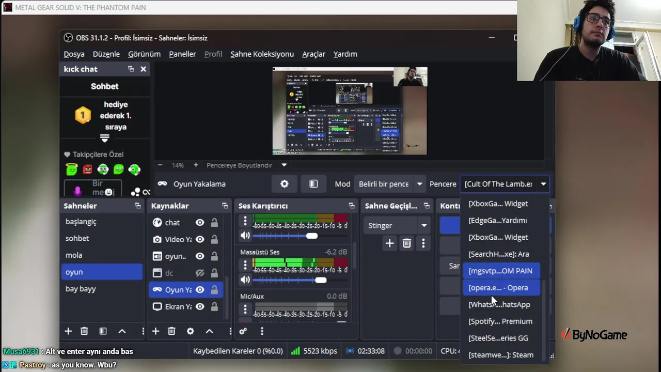Mute the Masaüstü Ses speaker icon
This screenshot has height=372, width=661.
[x=245, y=280]
